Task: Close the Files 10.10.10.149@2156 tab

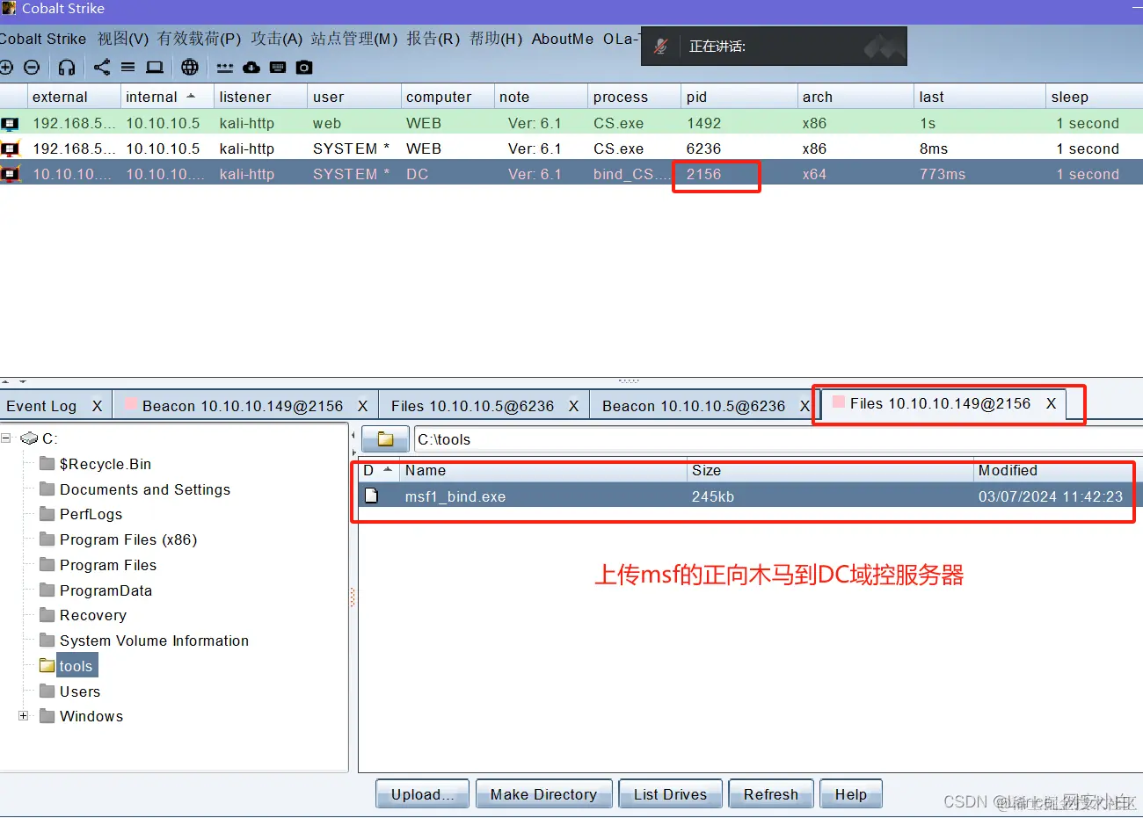Action: (1051, 403)
